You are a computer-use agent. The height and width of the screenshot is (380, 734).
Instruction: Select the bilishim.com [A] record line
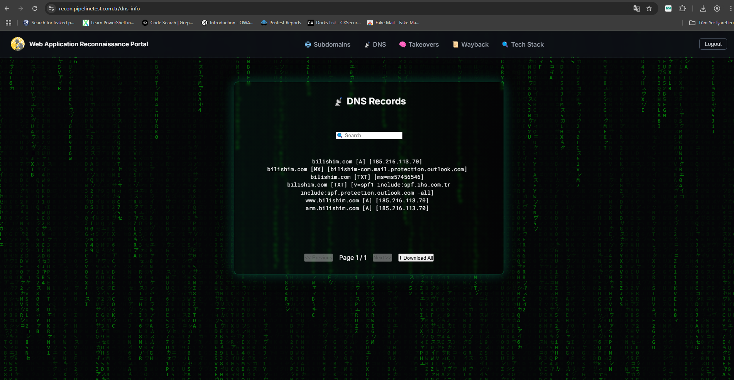367,161
